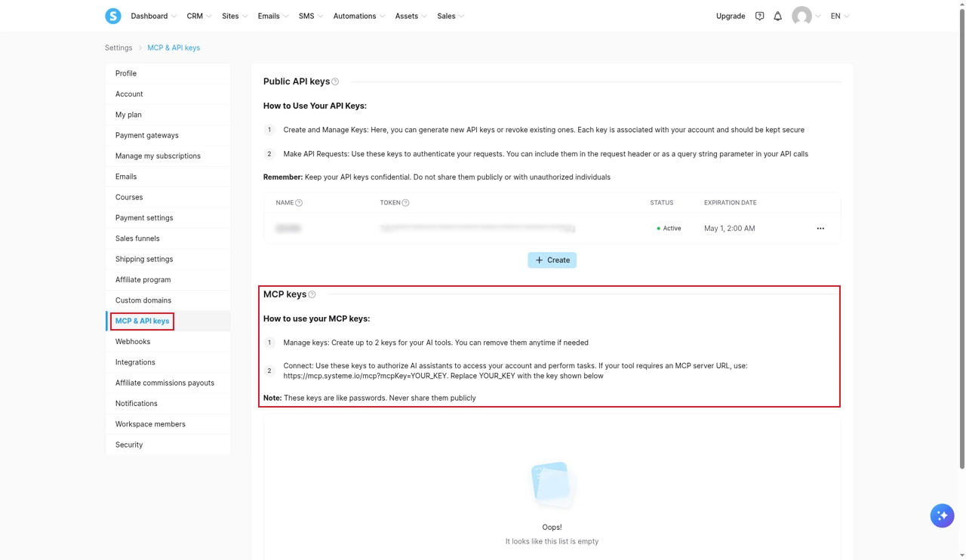Expand the Sites dropdown menu
Screen dimensions: 966x560
[x=235, y=16]
